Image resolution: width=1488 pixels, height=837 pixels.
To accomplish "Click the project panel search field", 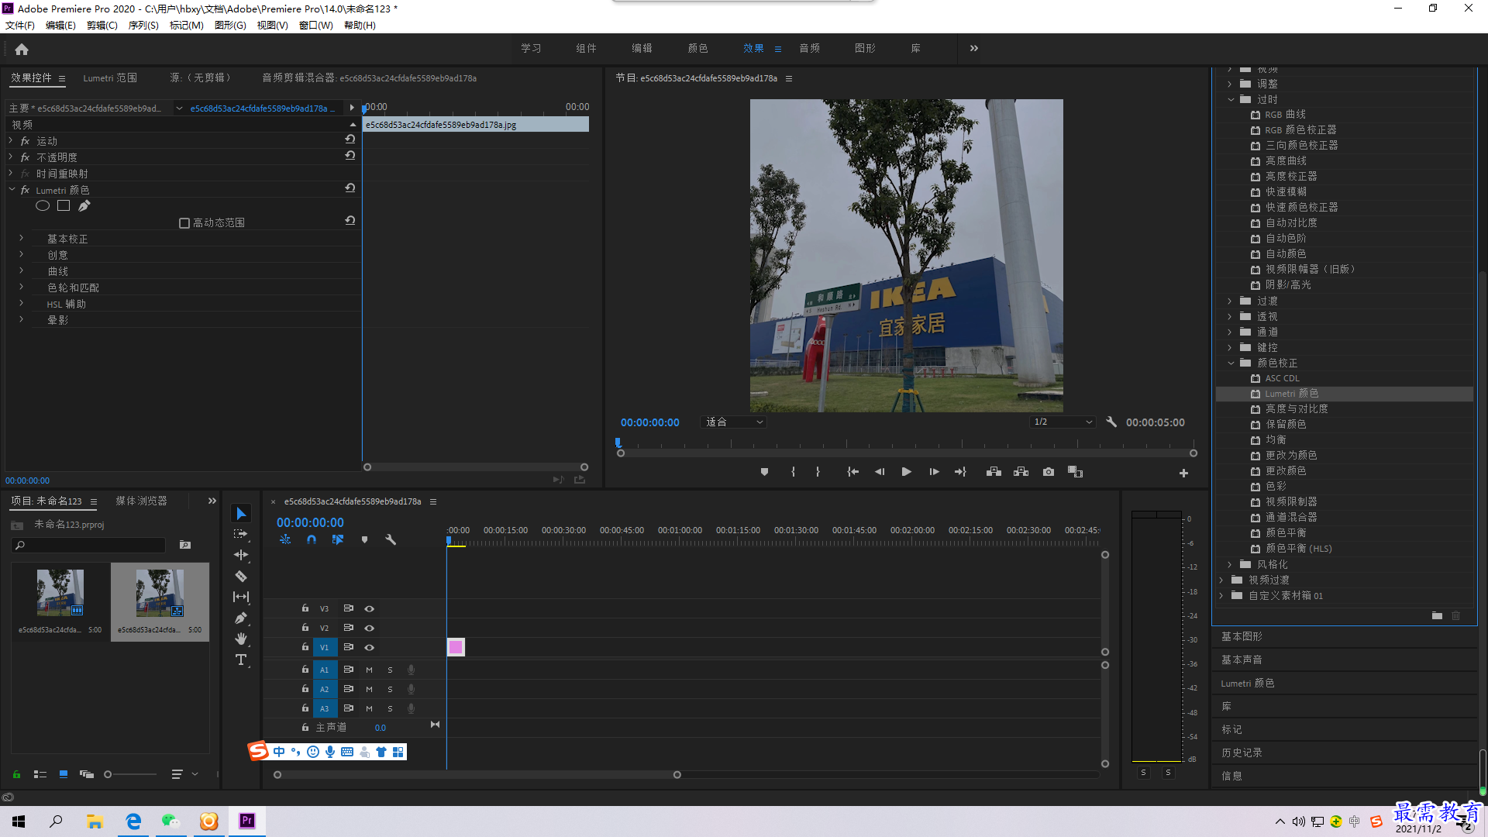I will (88, 546).
